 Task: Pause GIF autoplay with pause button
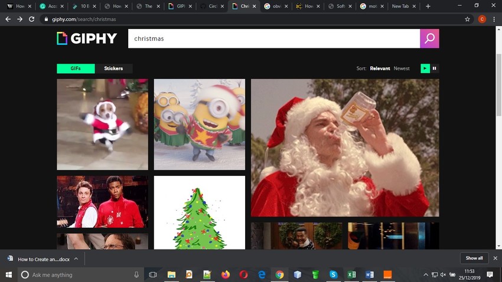pyautogui.click(x=435, y=68)
